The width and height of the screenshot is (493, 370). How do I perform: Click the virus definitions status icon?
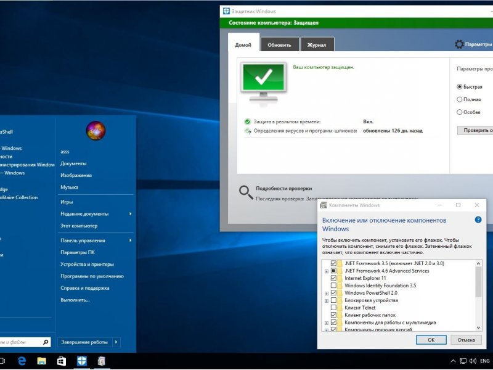coord(248,131)
